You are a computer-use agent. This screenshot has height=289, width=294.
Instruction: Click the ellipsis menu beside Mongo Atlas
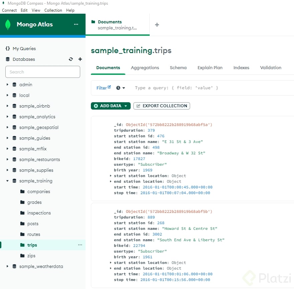click(76, 24)
